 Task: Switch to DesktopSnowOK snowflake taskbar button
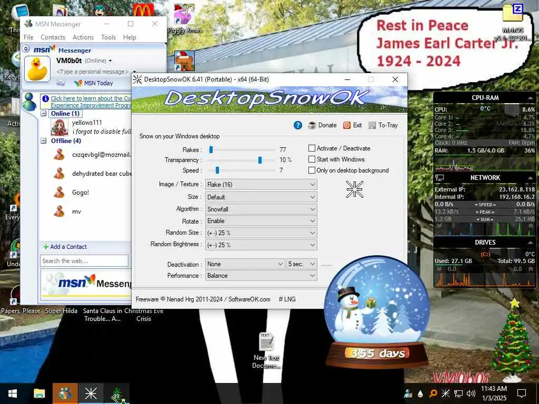[x=91, y=393]
